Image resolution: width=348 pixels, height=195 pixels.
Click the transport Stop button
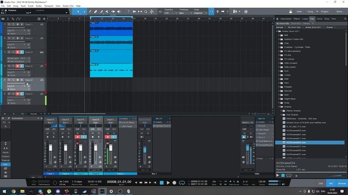tap(161, 183)
